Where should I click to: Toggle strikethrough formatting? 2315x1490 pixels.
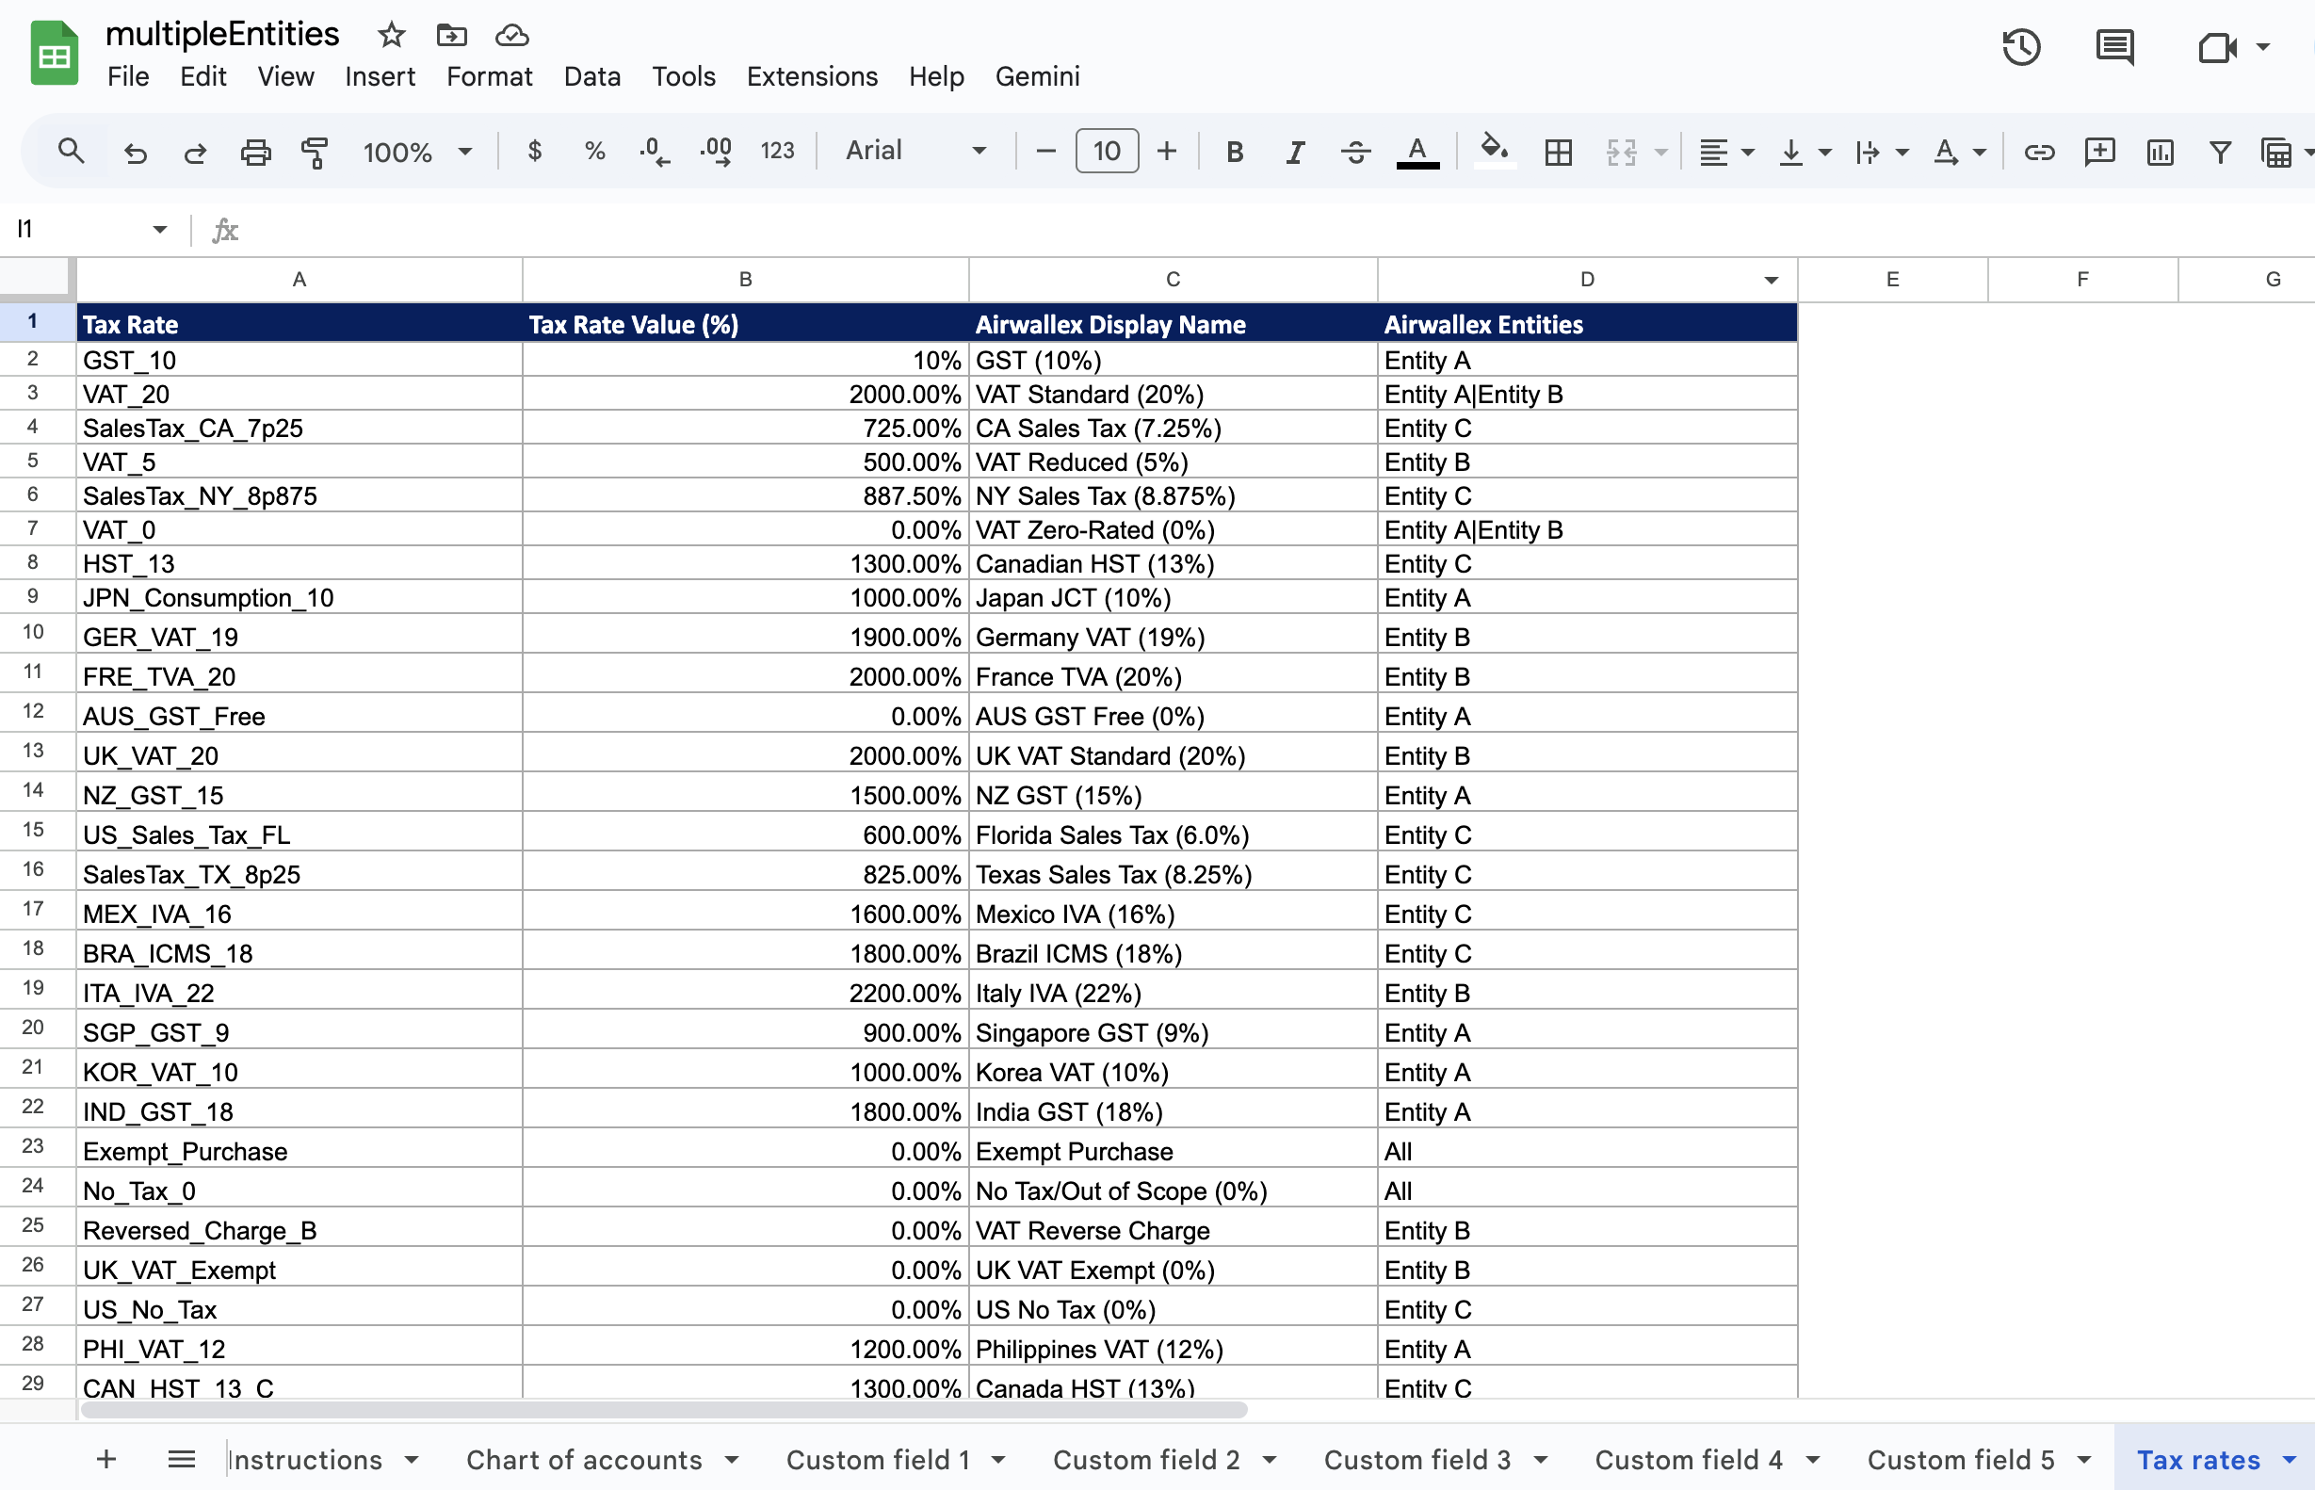(x=1355, y=151)
